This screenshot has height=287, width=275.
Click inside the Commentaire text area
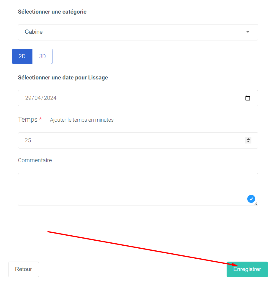point(138,189)
